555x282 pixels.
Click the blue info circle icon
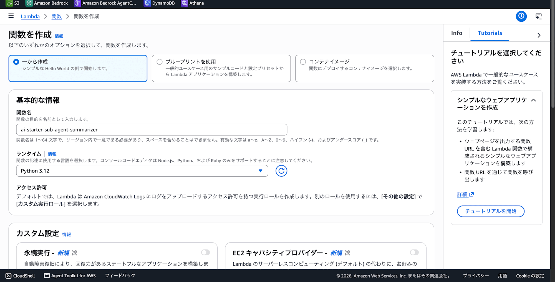coord(521,16)
